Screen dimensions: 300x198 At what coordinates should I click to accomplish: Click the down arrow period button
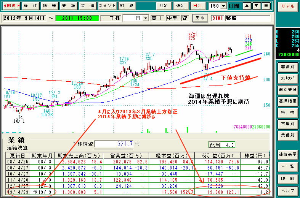click(x=257, y=6)
